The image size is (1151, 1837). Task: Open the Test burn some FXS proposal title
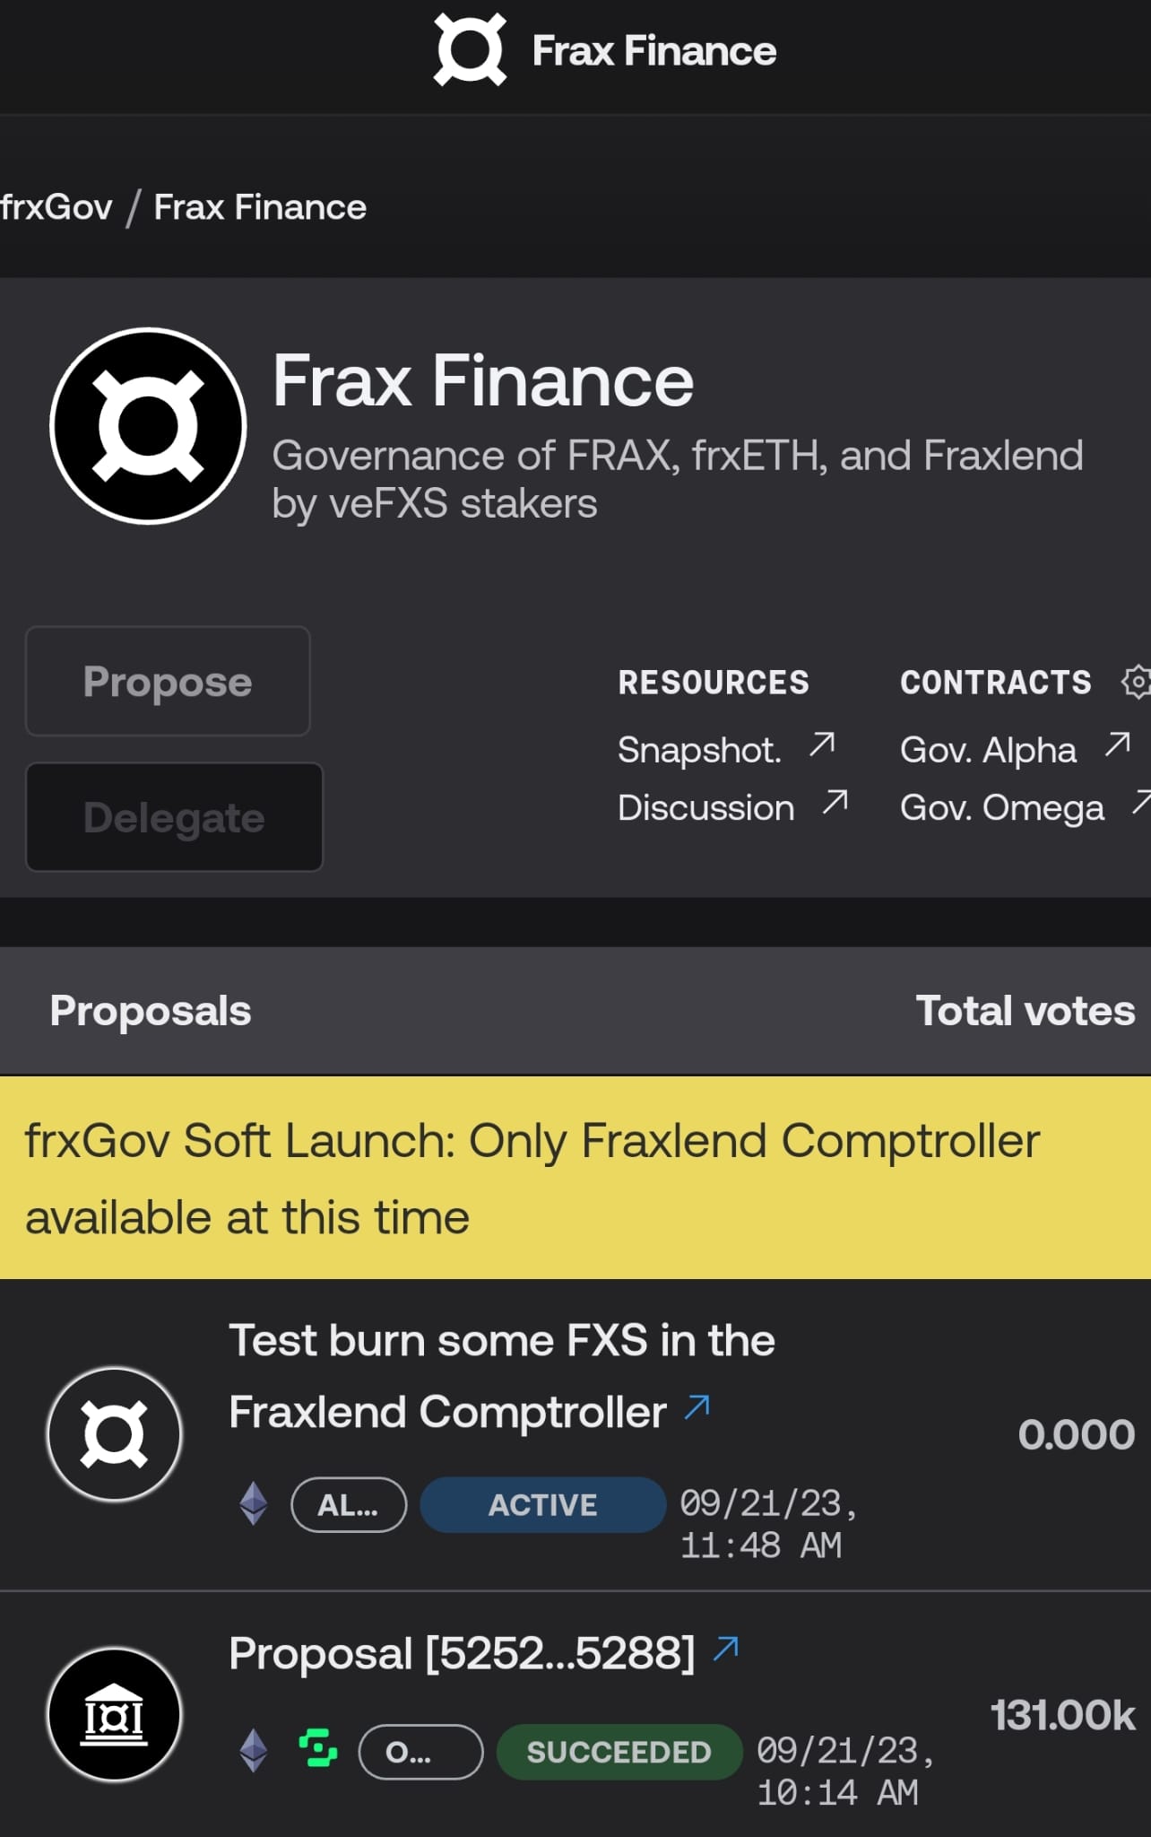[x=502, y=1375]
